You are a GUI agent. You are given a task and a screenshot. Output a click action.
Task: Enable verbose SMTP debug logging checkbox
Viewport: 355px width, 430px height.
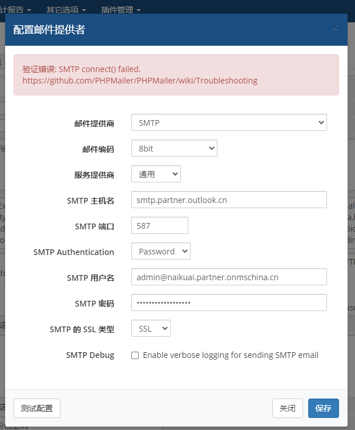(x=135, y=355)
